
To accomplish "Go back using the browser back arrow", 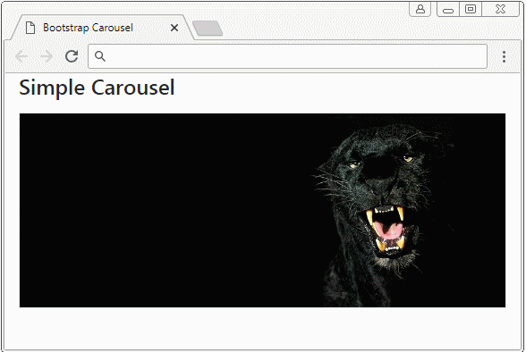I will [21, 56].
